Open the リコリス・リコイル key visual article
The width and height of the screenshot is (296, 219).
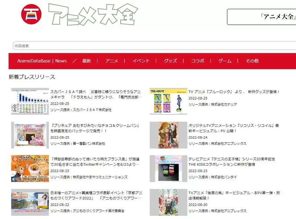(233, 128)
